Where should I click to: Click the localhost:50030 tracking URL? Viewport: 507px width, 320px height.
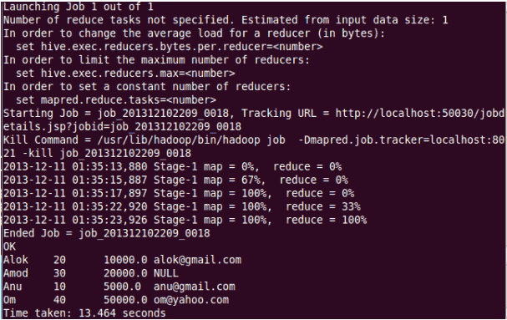pos(419,114)
